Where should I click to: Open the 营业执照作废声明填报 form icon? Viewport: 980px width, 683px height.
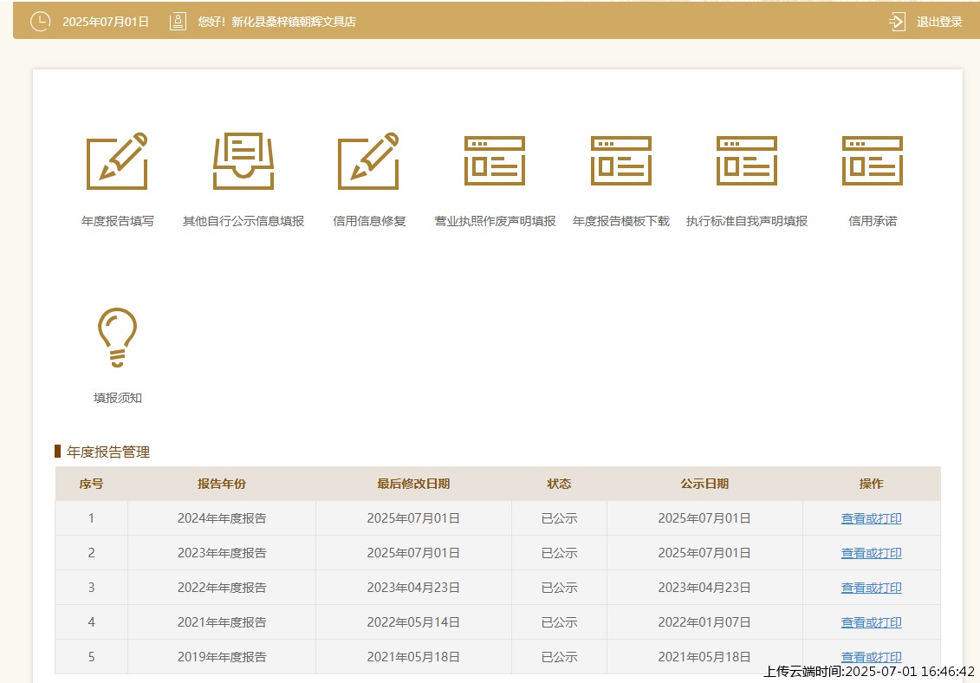pos(495,160)
